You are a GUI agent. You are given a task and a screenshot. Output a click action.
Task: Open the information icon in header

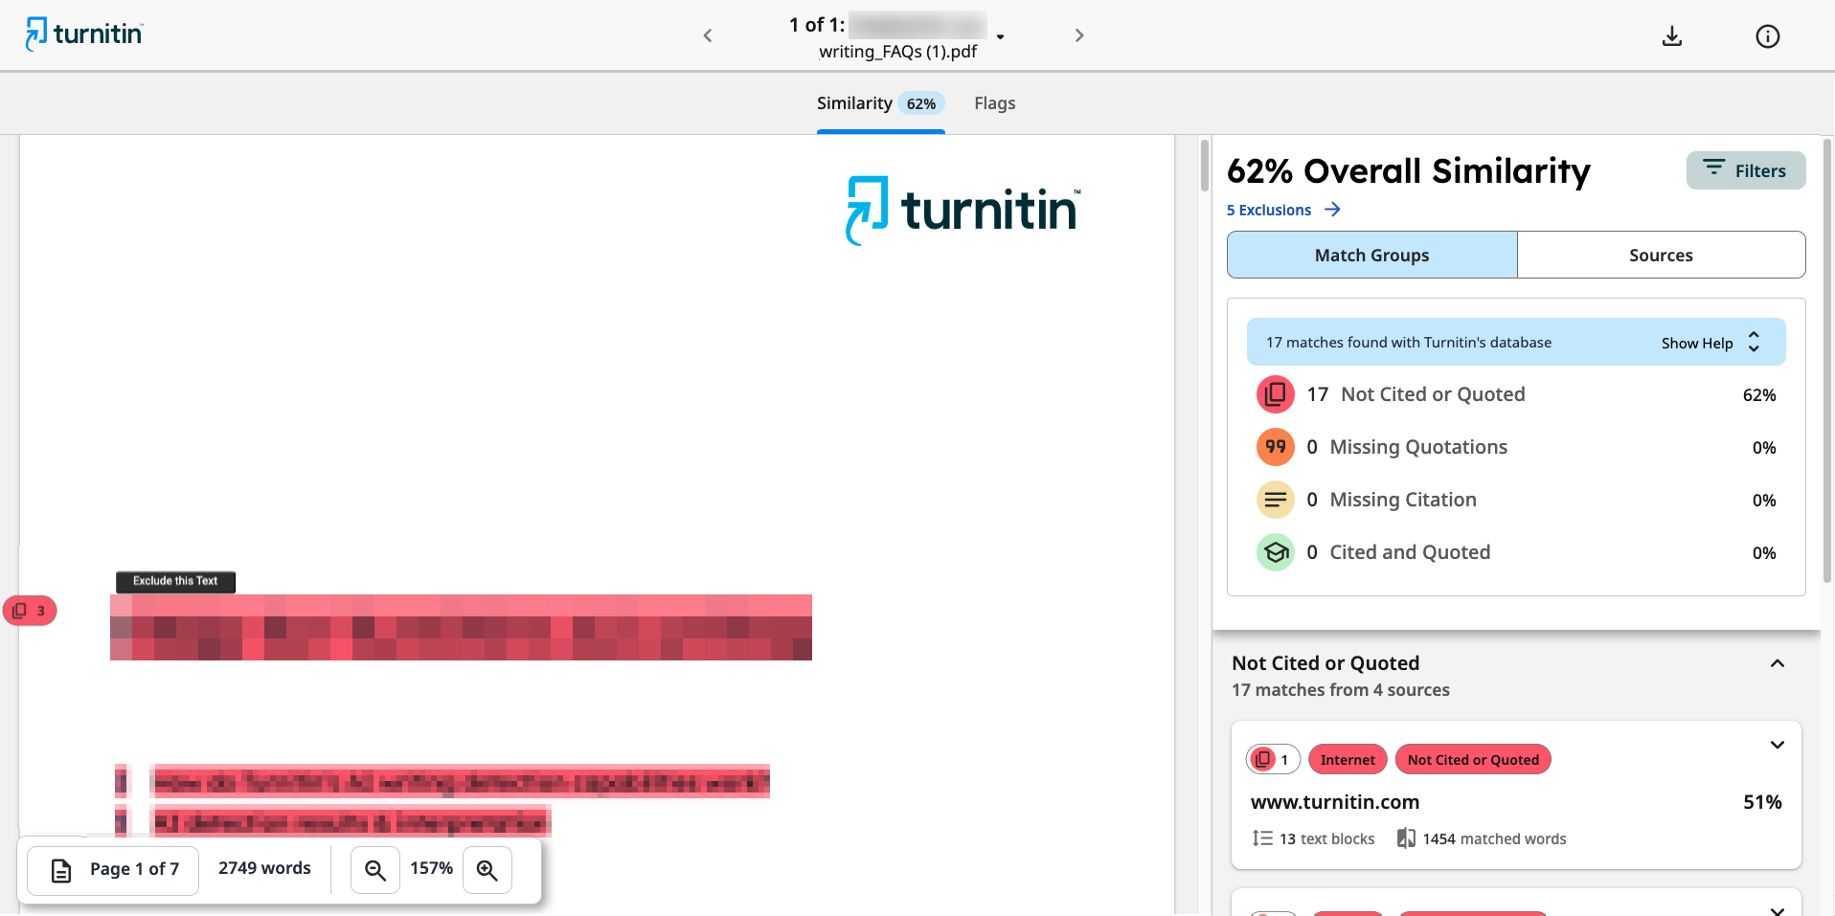(x=1767, y=36)
